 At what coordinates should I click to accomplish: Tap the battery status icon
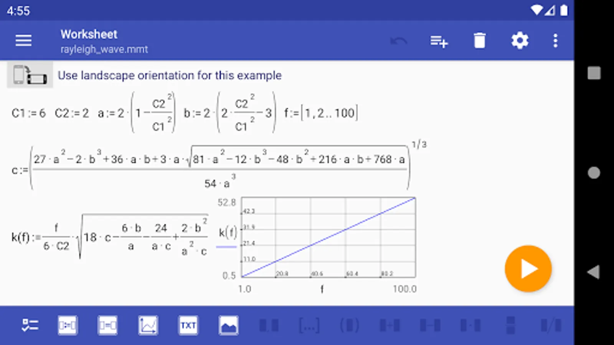(564, 10)
